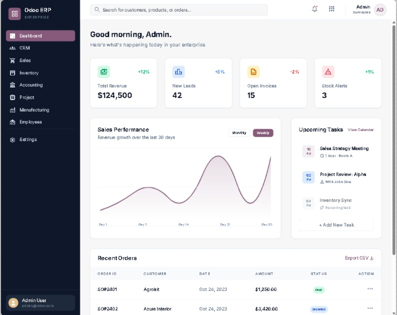
Task: Click the +12% revenue change
Action: pyautogui.click(x=144, y=72)
